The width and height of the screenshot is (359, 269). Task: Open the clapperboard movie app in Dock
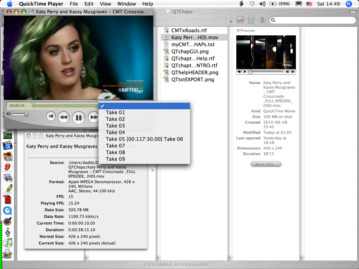tap(8, 135)
